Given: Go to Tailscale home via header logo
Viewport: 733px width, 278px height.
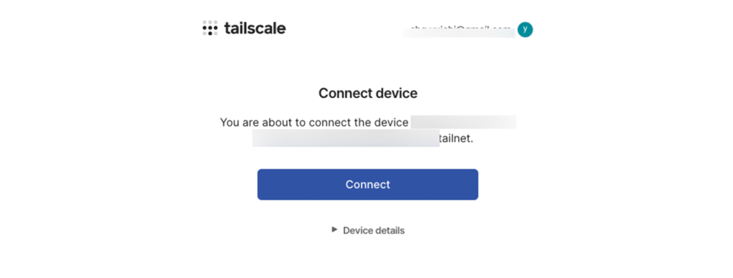Looking at the screenshot, I should [244, 29].
